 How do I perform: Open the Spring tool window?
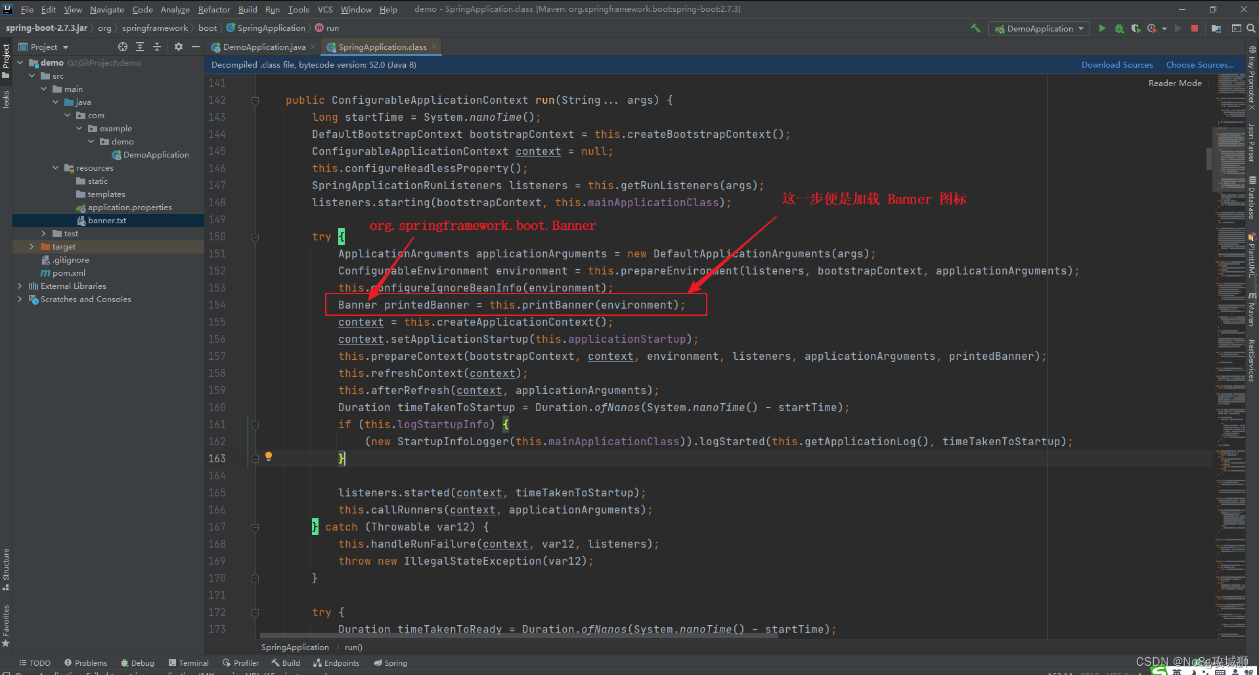[391, 663]
